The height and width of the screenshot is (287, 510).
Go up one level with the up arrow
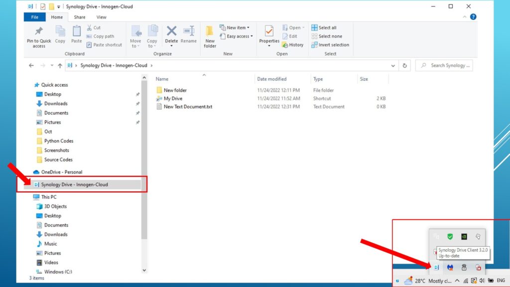[60, 65]
